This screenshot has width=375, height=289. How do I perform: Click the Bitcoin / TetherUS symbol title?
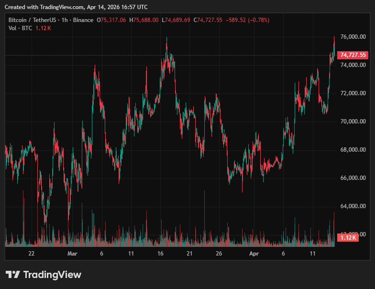(31, 20)
